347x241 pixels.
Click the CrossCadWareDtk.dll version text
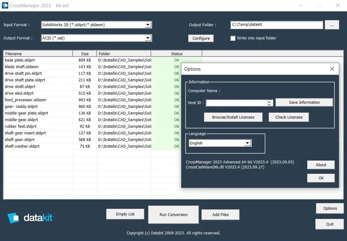pos(225,167)
